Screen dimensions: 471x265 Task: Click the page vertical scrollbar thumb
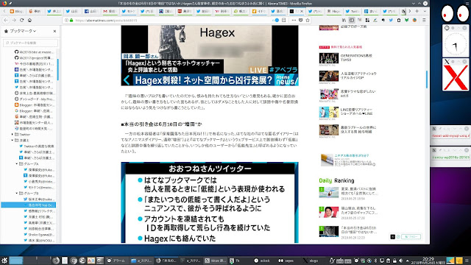[x=427, y=79]
